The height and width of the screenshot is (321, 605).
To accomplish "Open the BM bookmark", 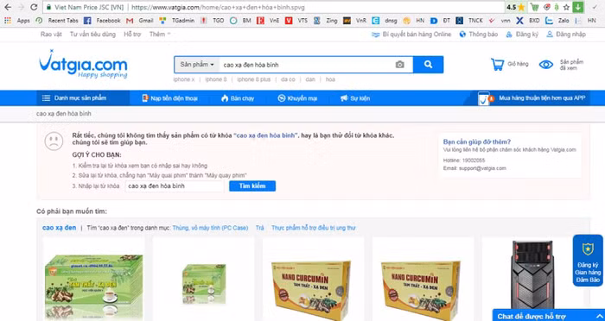I will click(241, 21).
